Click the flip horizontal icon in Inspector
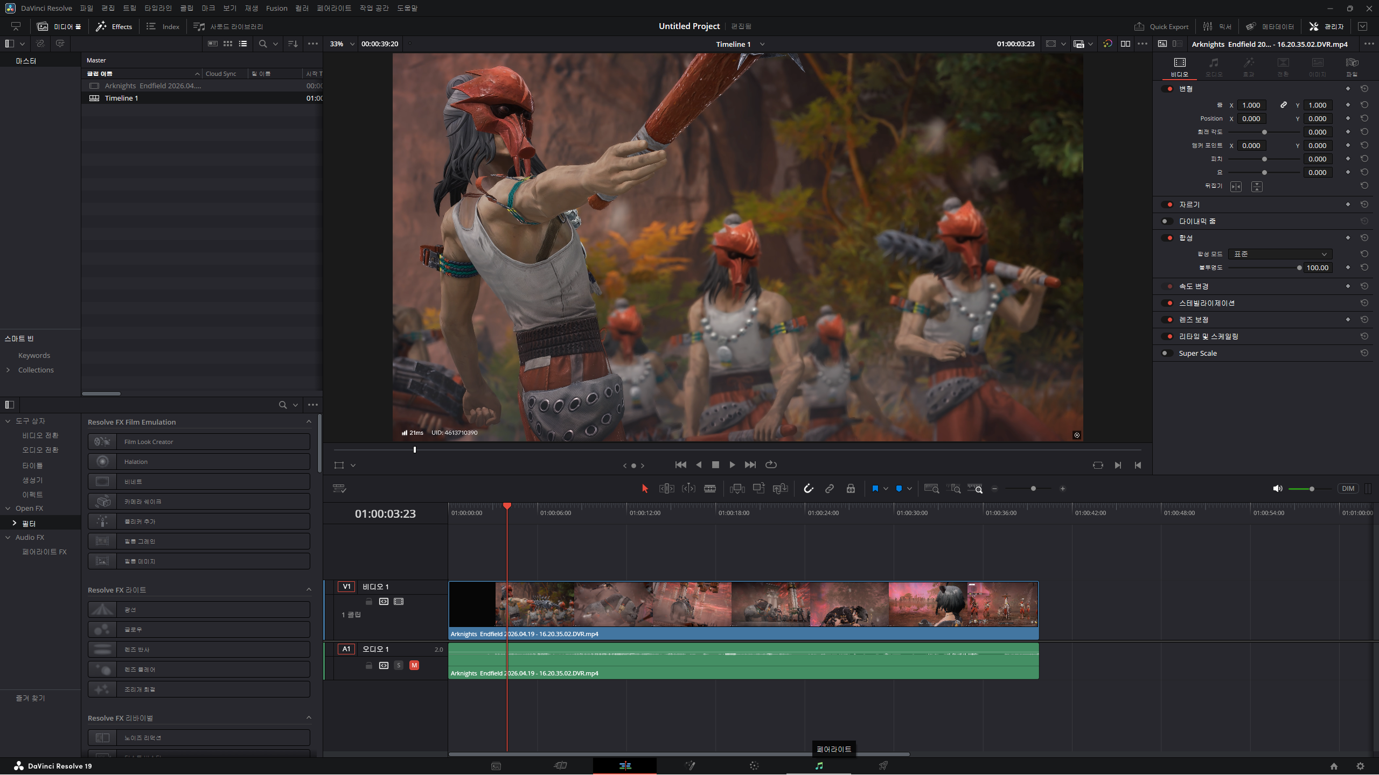Image resolution: width=1379 pixels, height=775 pixels. point(1236,186)
